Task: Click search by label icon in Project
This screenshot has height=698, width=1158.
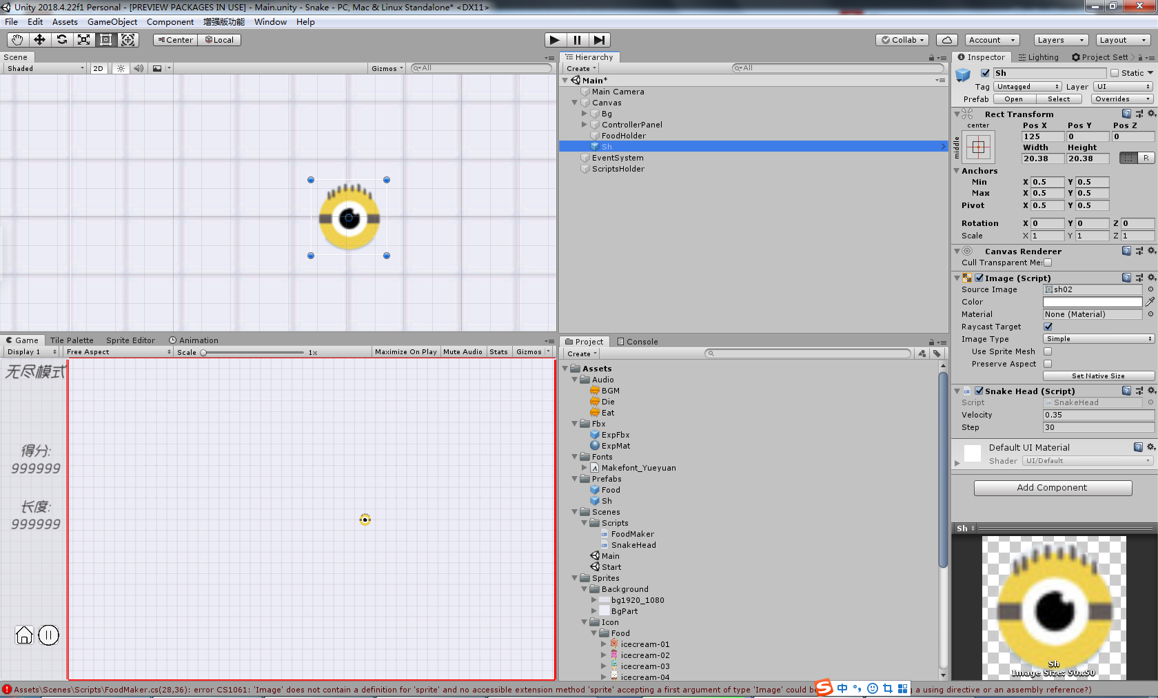Action: [x=937, y=353]
